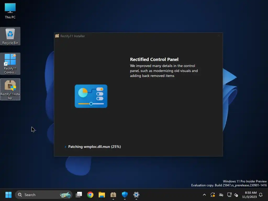Close the Rectify11 Installer window
The height and width of the screenshot is (201, 268).
pos(219,36)
